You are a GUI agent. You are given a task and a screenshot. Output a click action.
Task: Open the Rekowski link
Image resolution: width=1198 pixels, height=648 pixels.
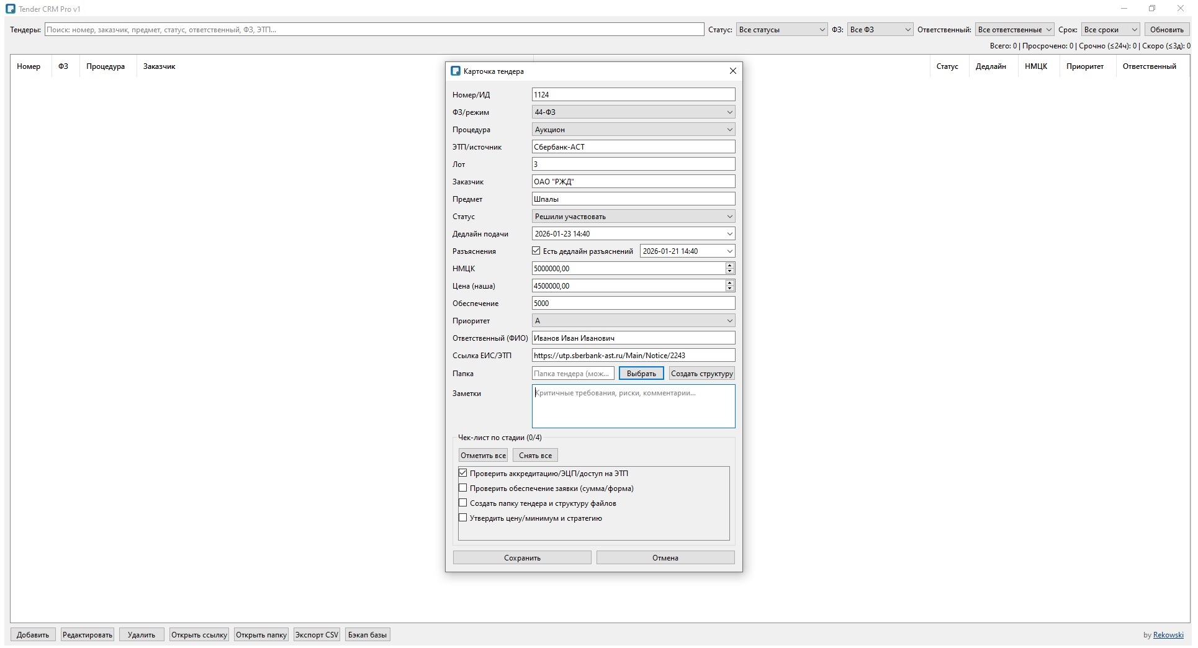click(1168, 635)
